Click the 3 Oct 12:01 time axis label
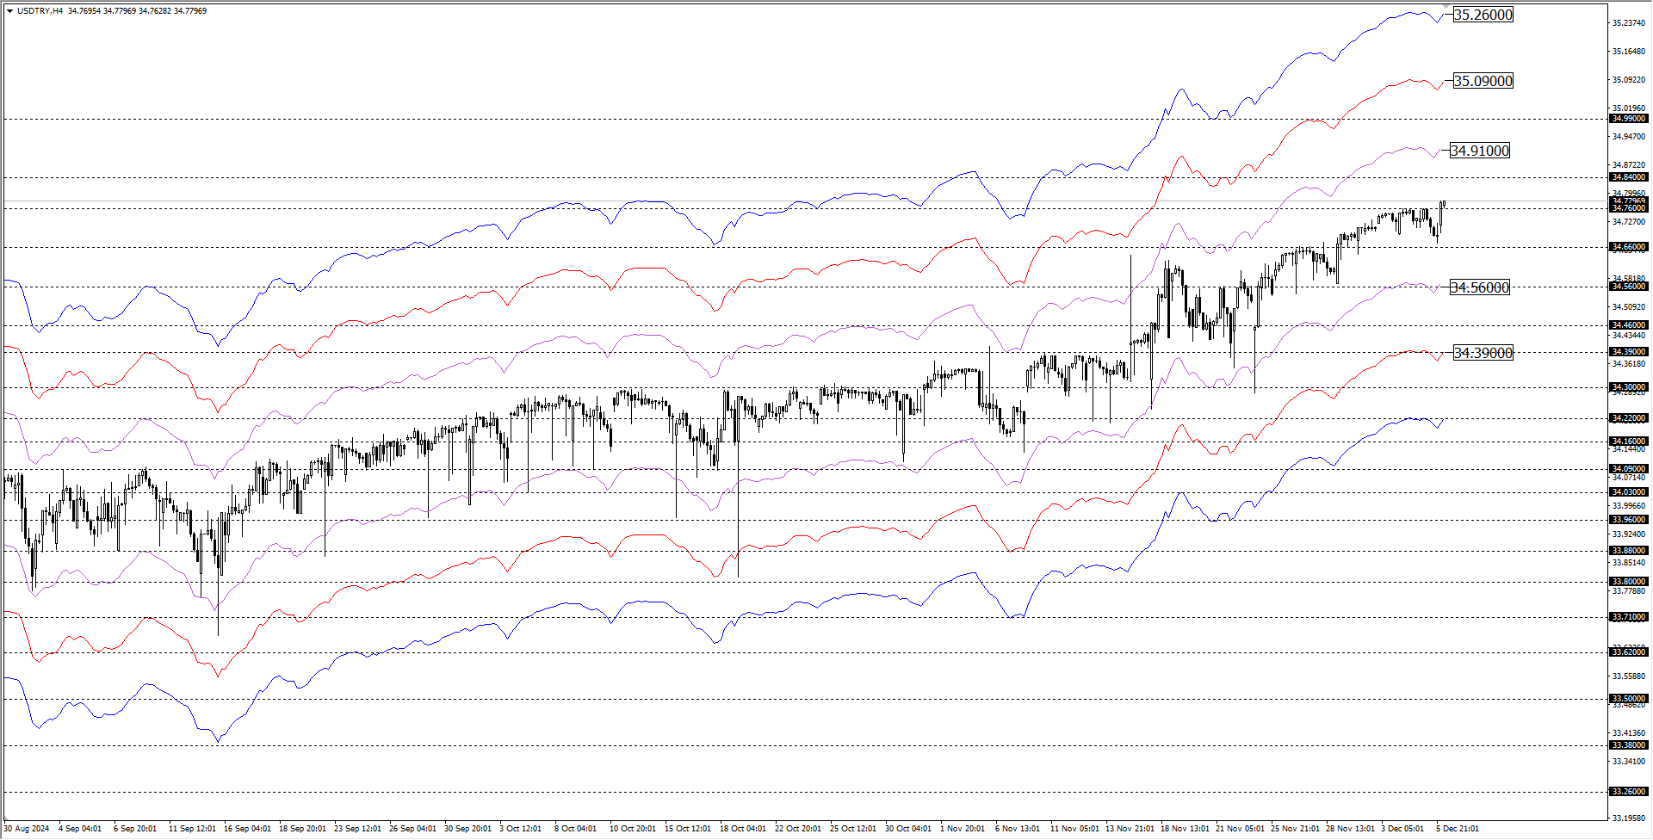 point(521,829)
